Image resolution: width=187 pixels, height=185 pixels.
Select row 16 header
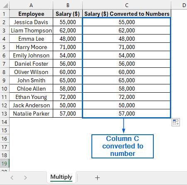[x=5, y=138]
